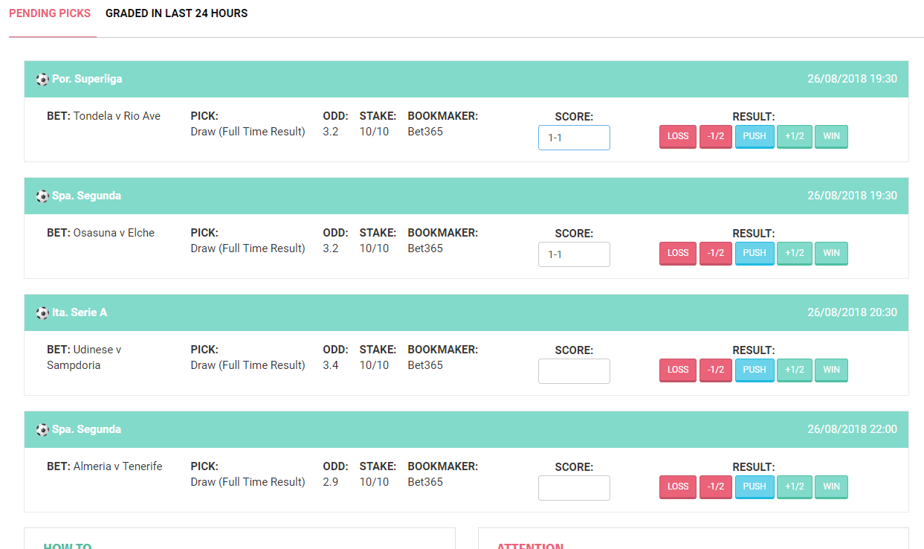Click empty score field for Udinese v Sampdoria

click(x=573, y=371)
